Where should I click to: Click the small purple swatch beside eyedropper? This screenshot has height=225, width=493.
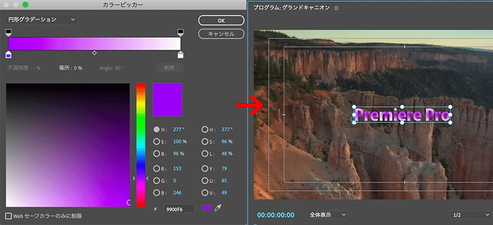(207, 208)
